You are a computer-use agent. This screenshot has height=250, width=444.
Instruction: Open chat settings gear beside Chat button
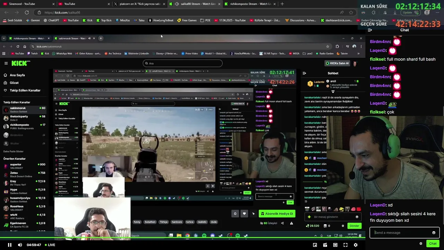click(x=421, y=243)
